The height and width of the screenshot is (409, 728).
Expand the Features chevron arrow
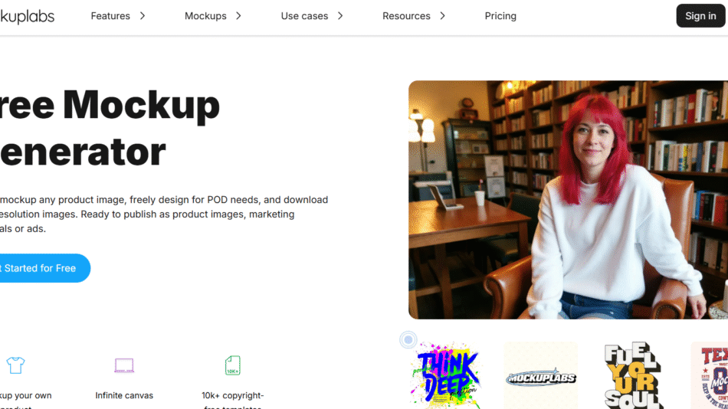click(143, 16)
